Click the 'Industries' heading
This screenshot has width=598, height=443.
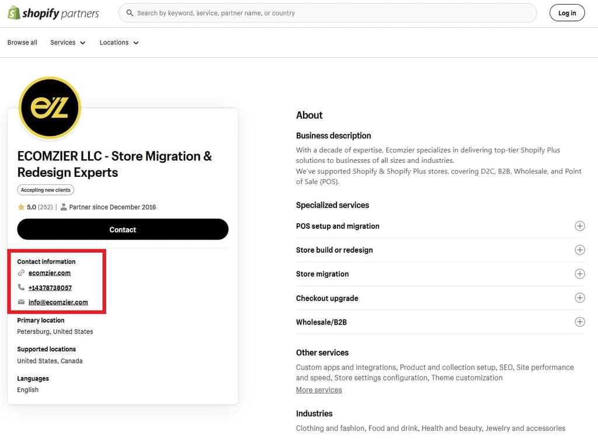314,413
